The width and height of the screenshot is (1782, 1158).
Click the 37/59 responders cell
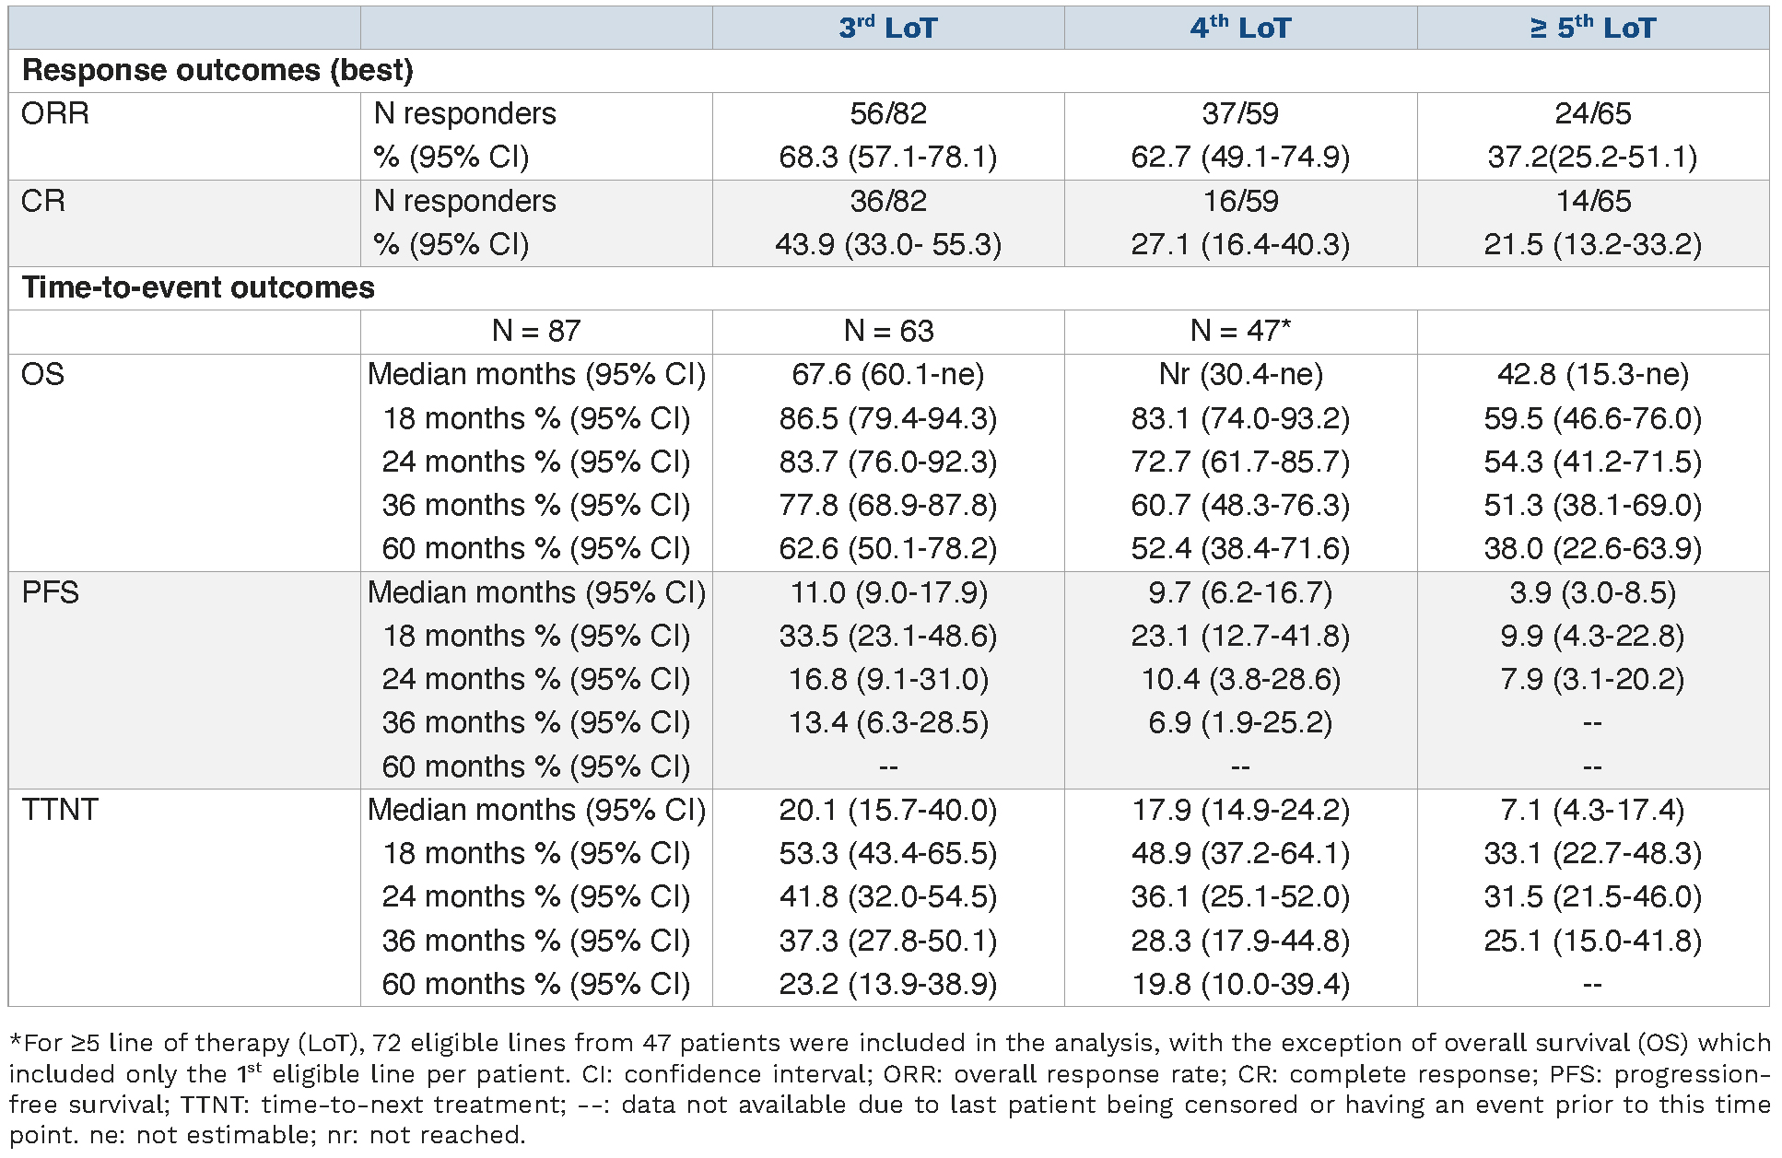[x=1239, y=113]
